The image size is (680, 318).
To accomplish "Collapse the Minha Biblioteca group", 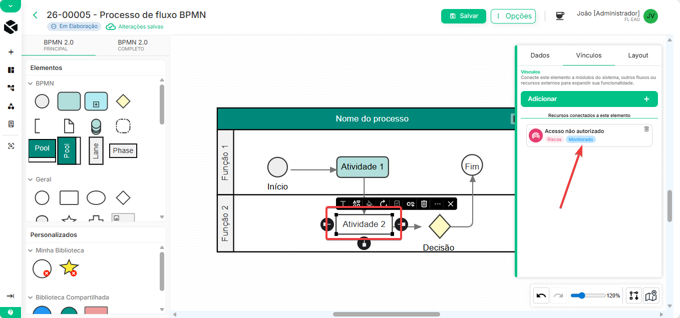I will pos(31,250).
